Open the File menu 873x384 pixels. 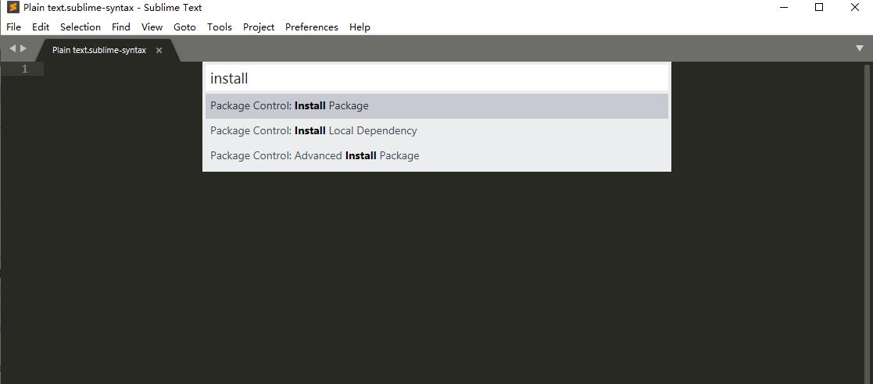pyautogui.click(x=13, y=27)
